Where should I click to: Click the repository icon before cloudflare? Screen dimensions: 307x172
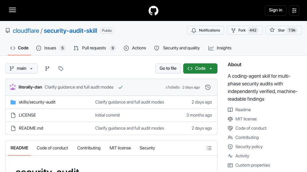(8, 31)
